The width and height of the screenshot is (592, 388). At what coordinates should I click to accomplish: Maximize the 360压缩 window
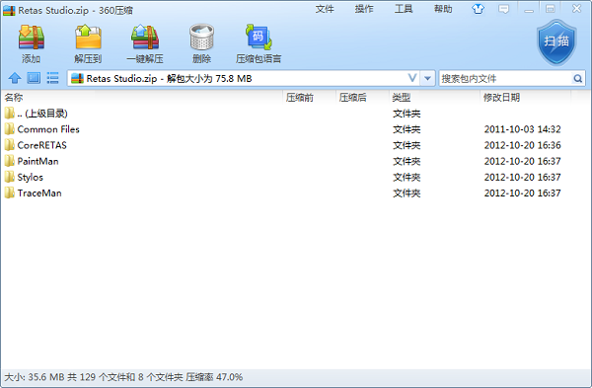551,9
